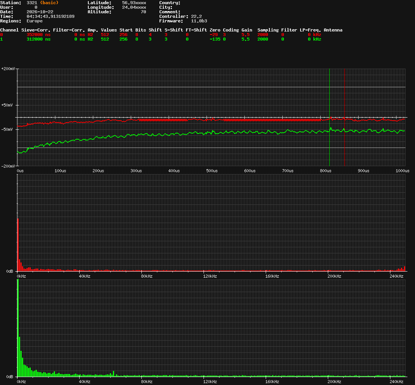
Task: Click the "Channel" column header
Action: click(x=9, y=30)
